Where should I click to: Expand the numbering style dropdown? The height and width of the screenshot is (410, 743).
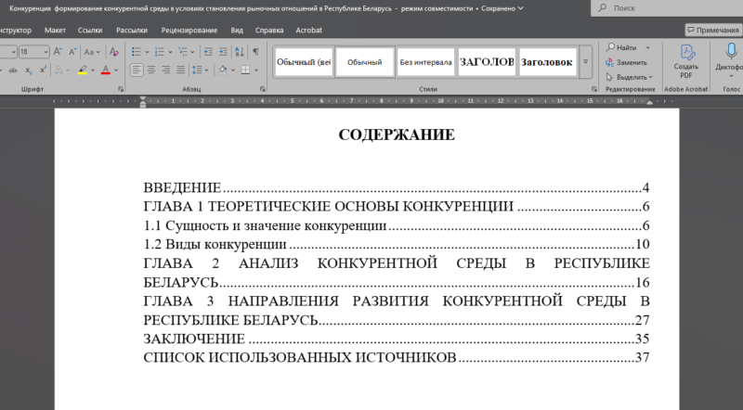[x=170, y=52]
